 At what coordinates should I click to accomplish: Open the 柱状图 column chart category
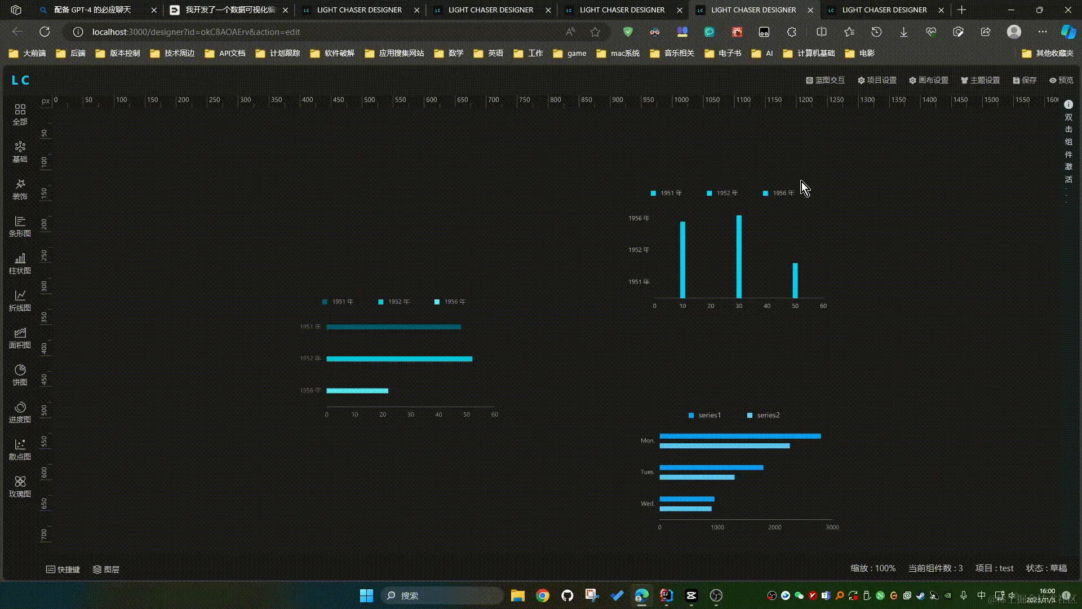tap(20, 263)
